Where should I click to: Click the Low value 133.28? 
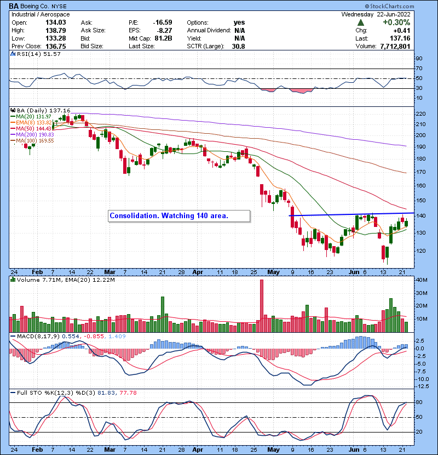pyautogui.click(x=56, y=38)
